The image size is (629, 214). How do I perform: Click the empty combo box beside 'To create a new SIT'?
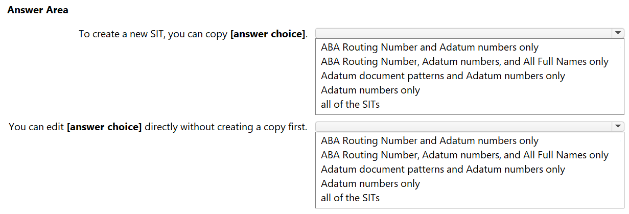[470, 33]
